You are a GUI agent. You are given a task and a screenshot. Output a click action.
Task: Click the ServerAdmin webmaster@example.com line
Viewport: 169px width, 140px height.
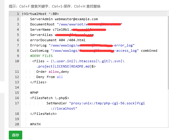coord(64,19)
